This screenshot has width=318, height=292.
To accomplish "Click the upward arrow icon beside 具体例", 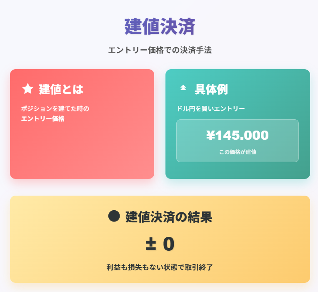I will pos(183,88).
